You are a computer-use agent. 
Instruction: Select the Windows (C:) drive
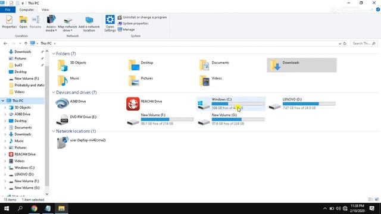(x=231, y=103)
